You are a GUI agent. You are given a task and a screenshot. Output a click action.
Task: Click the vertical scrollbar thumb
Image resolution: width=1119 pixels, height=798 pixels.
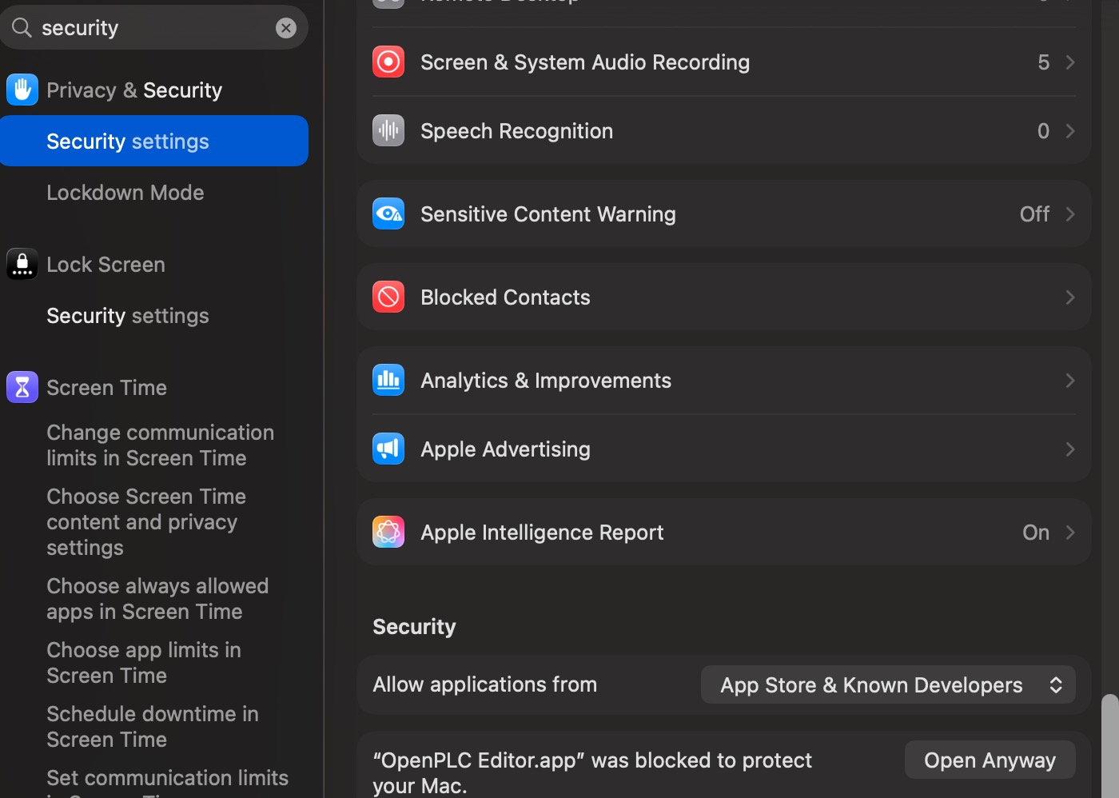tap(1109, 745)
